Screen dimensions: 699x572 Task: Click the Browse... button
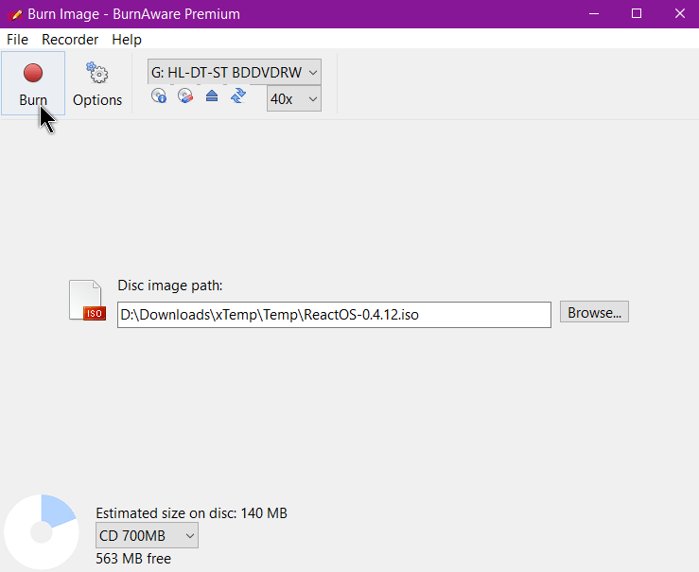(594, 312)
